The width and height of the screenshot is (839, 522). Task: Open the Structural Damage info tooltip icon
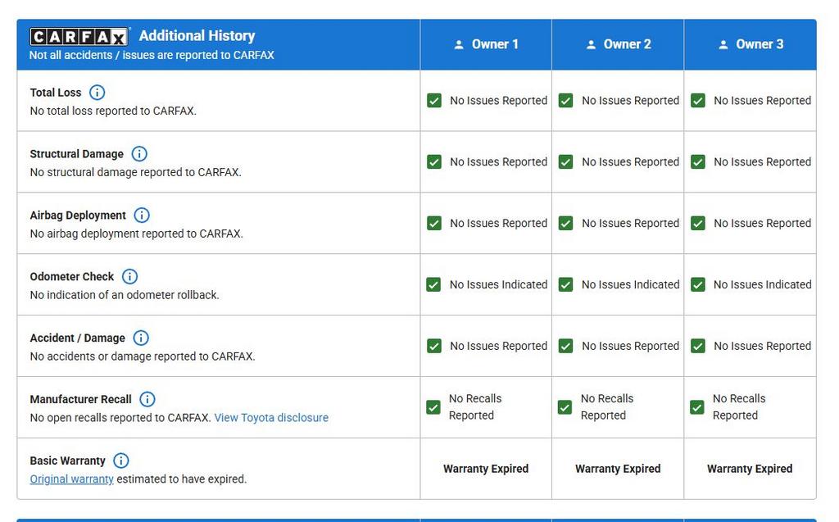tap(139, 154)
